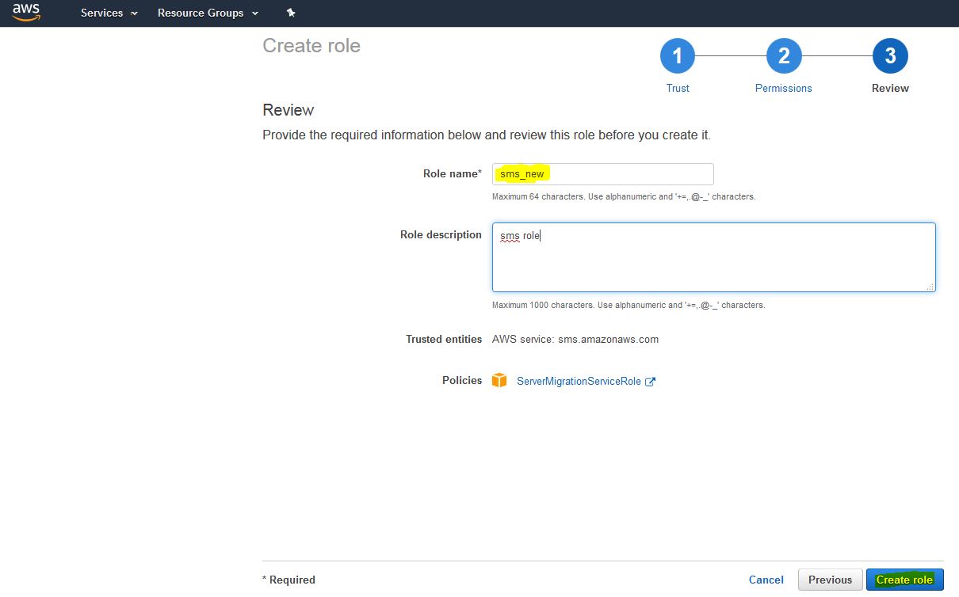The width and height of the screenshot is (959, 597).
Task: Jump to the Trust step label
Action: click(677, 88)
